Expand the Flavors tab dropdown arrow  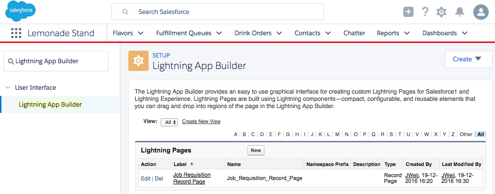(x=141, y=33)
